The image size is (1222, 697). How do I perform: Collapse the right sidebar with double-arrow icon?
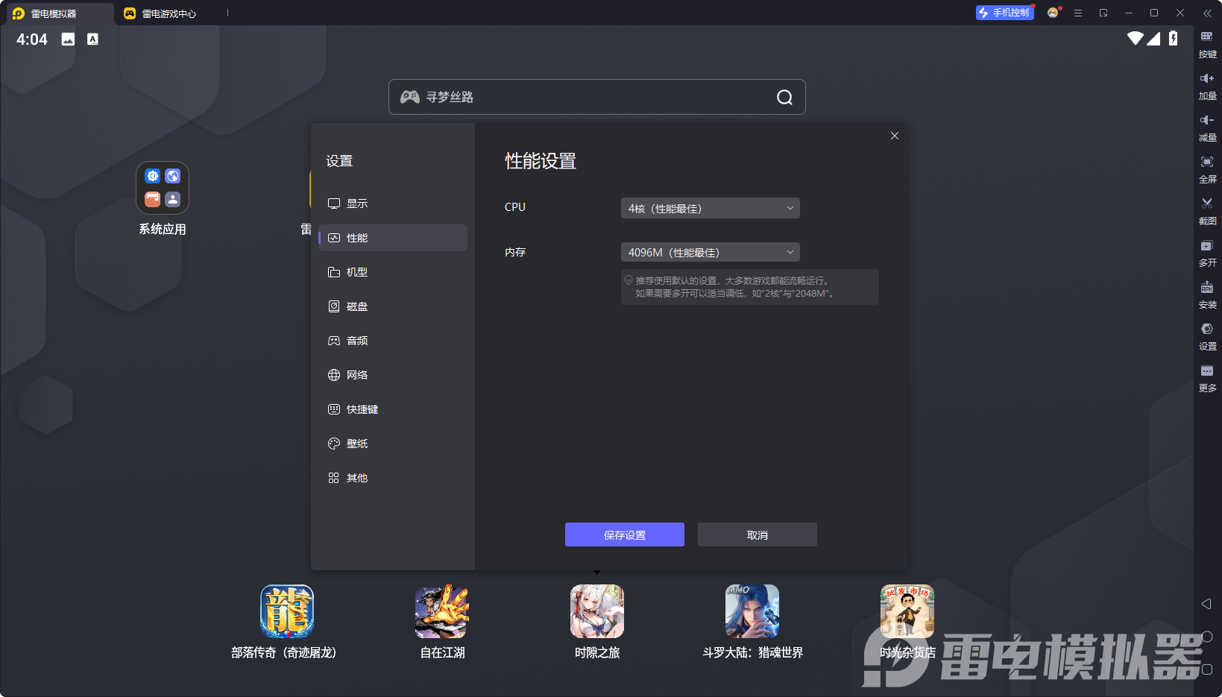tap(1207, 13)
